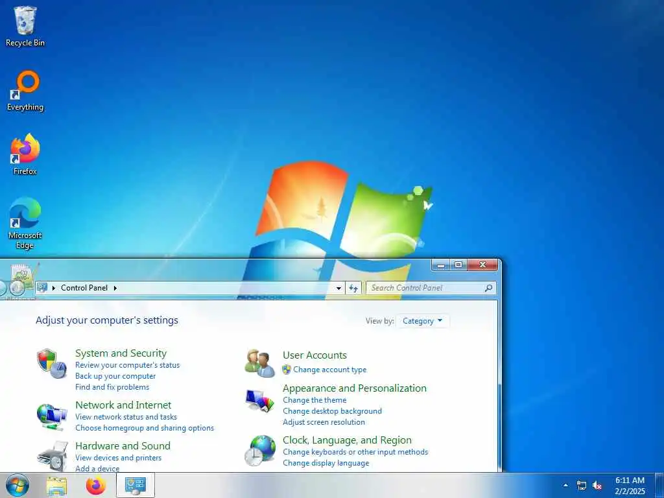Open Adjust screen resolution link
This screenshot has width=664, height=498.
tap(324, 421)
